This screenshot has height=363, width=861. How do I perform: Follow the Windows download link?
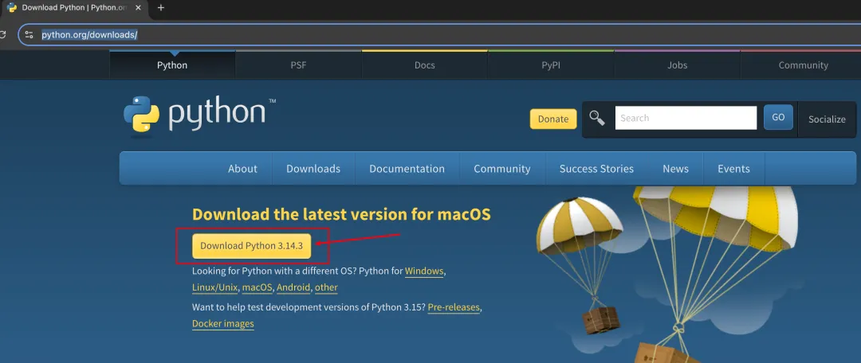tap(424, 271)
